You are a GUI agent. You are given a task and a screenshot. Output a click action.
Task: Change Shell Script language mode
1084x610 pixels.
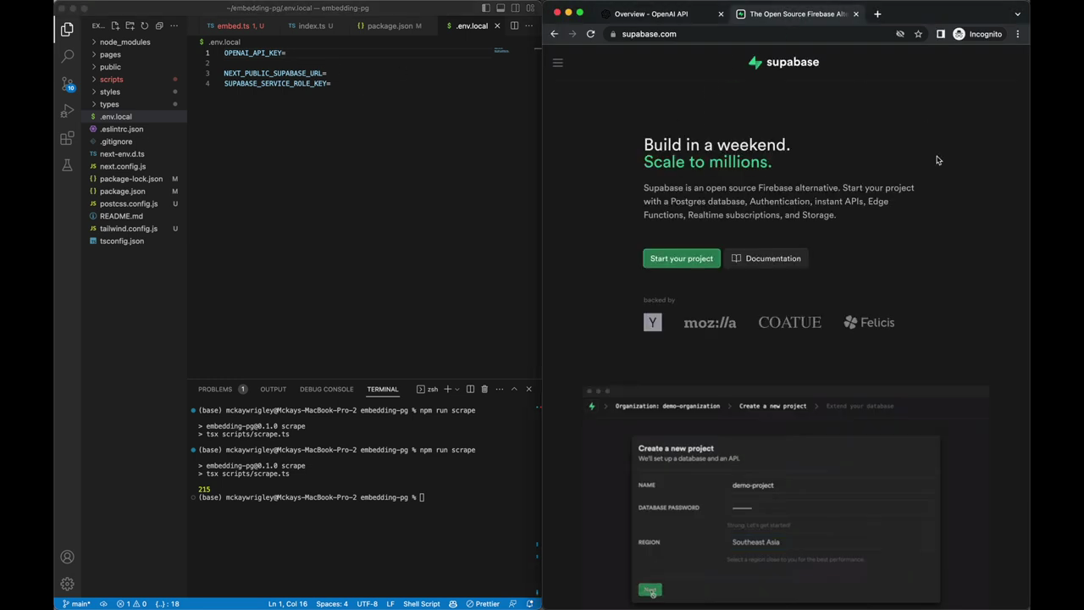point(421,604)
